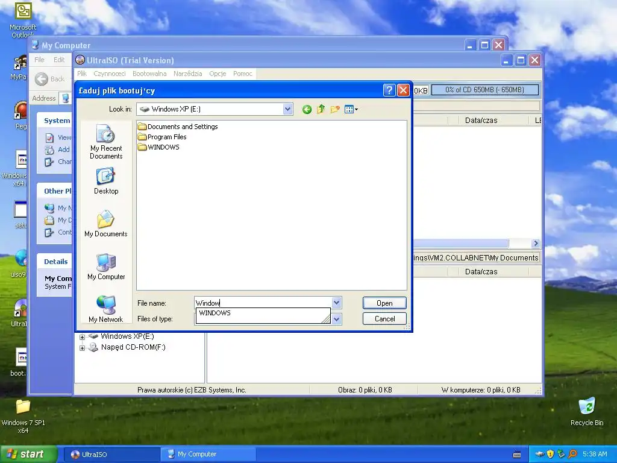
Task: Click the CD 650MB capacity progress bar
Action: pyautogui.click(x=485, y=90)
